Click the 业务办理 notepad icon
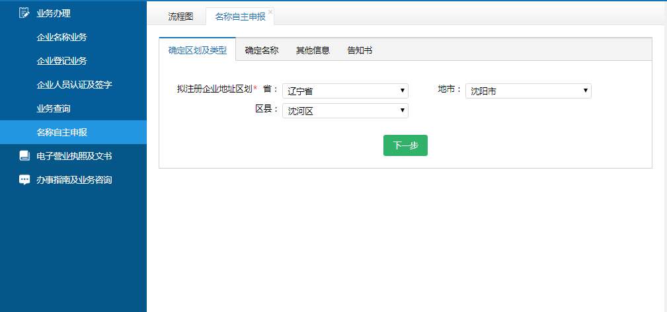The height and width of the screenshot is (312, 667). click(24, 13)
